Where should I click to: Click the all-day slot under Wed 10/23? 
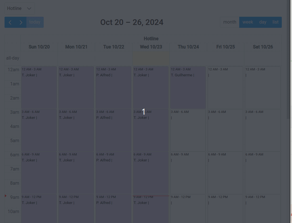pyautogui.click(x=151, y=58)
